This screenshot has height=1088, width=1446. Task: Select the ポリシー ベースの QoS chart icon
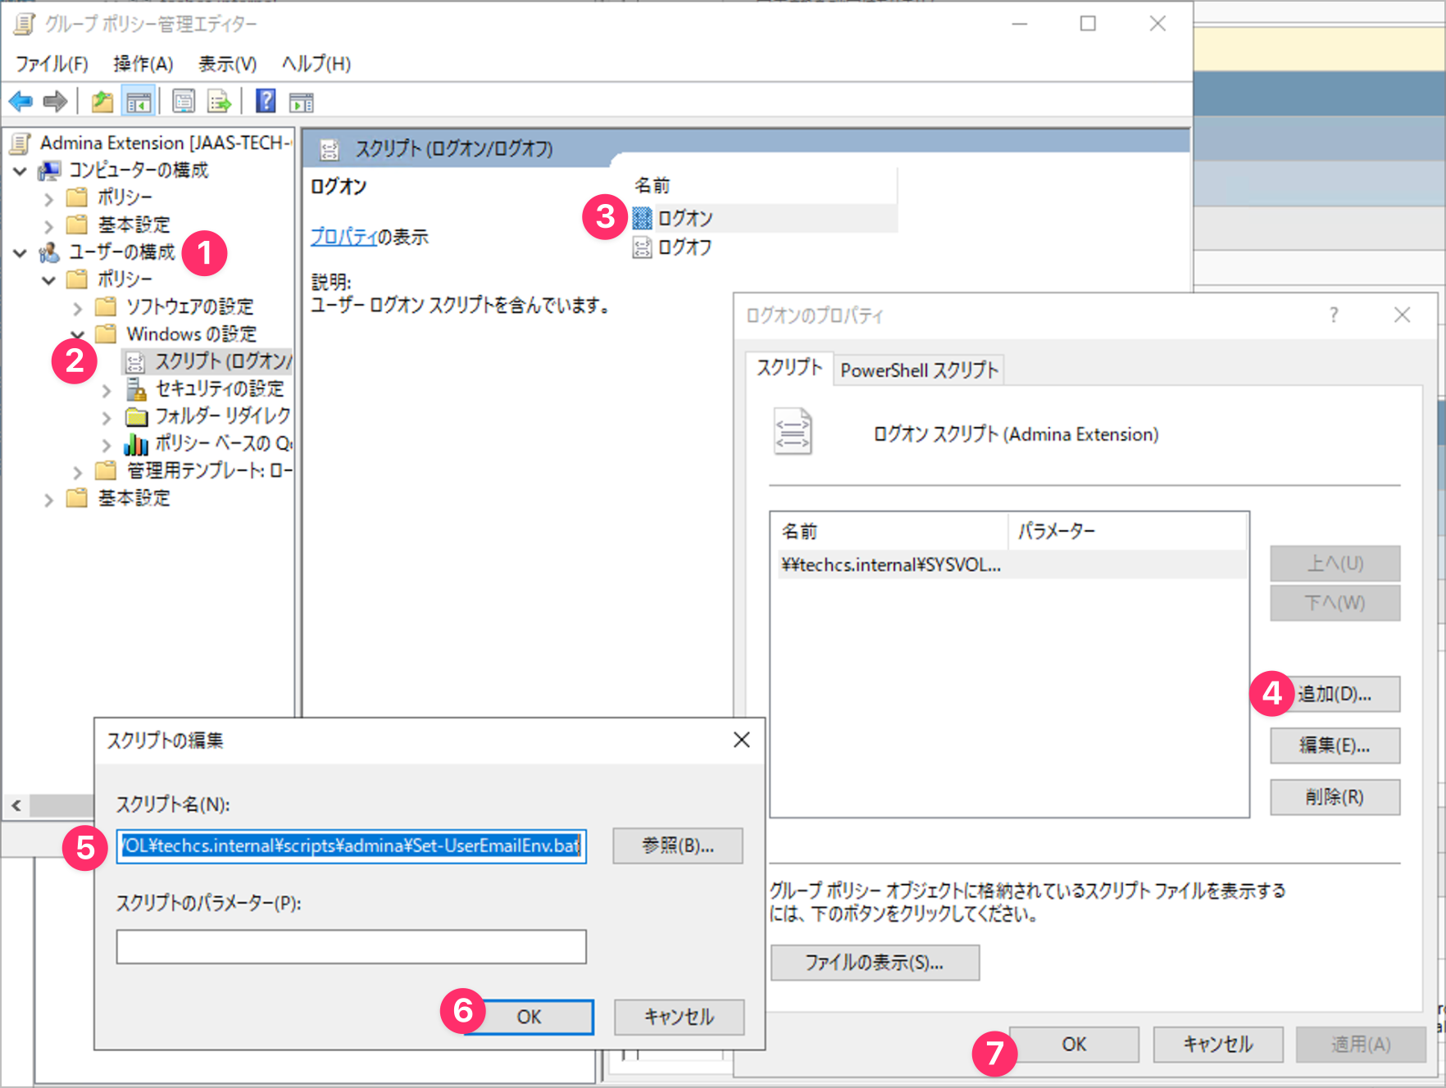click(136, 443)
